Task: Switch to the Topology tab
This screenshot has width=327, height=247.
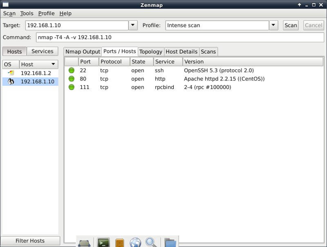Action: (x=150, y=52)
